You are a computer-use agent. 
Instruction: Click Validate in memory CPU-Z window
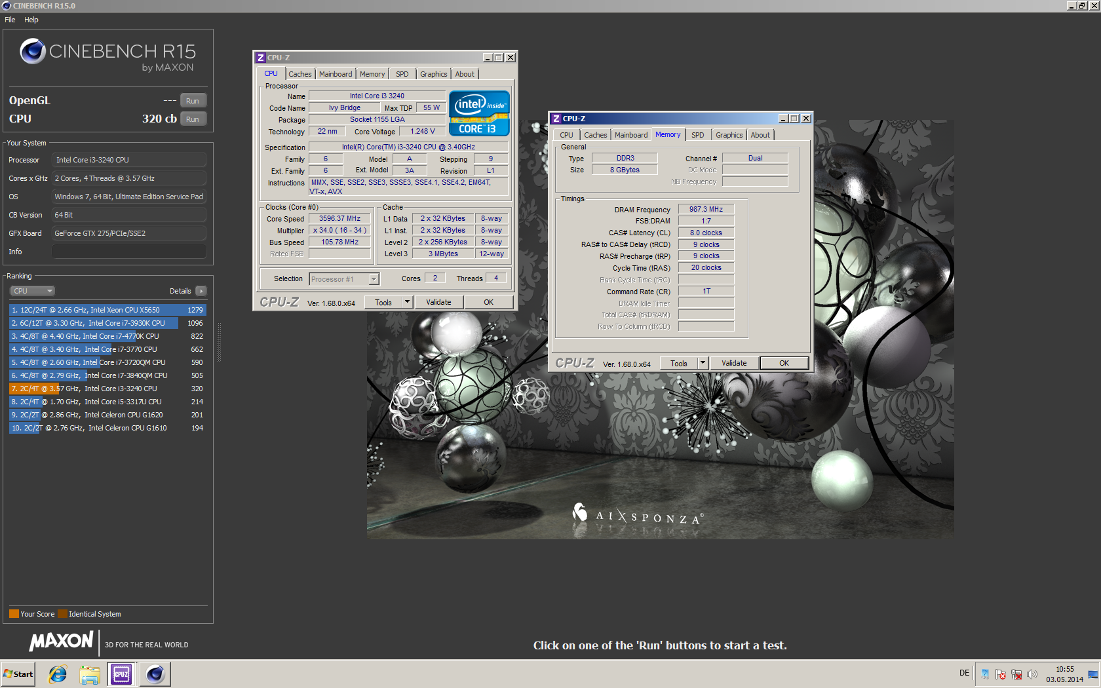(x=734, y=363)
